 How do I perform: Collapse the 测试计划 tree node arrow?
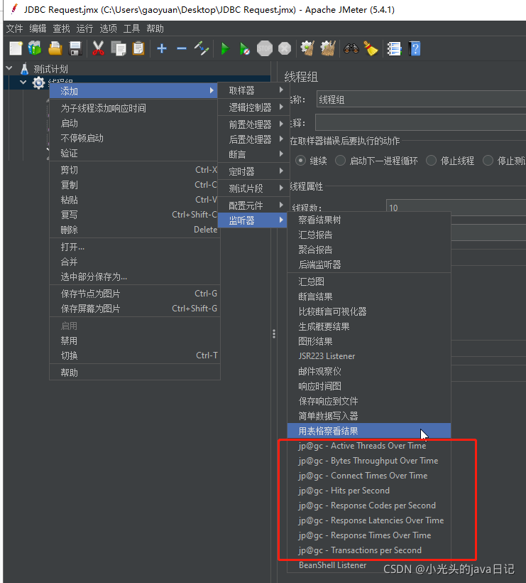pos(9,68)
